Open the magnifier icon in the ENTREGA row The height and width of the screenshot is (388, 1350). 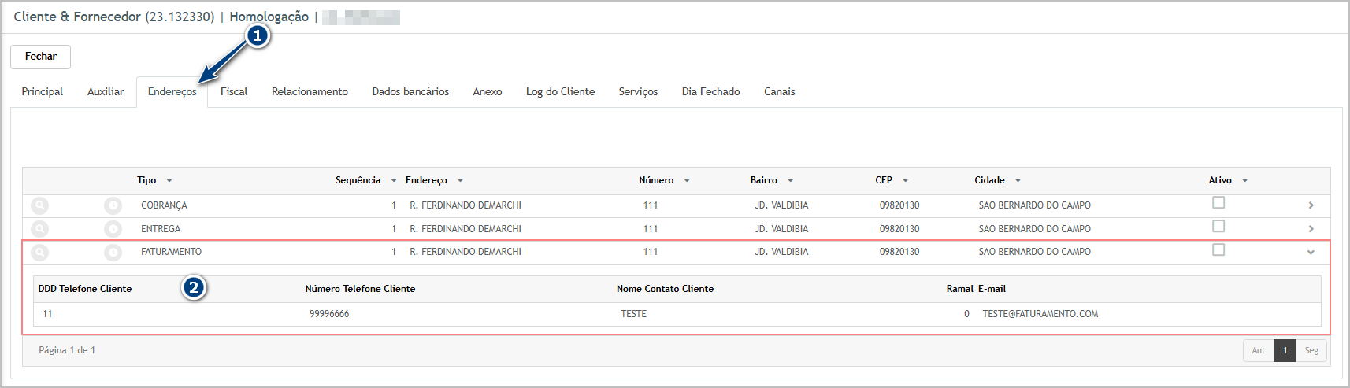click(39, 229)
